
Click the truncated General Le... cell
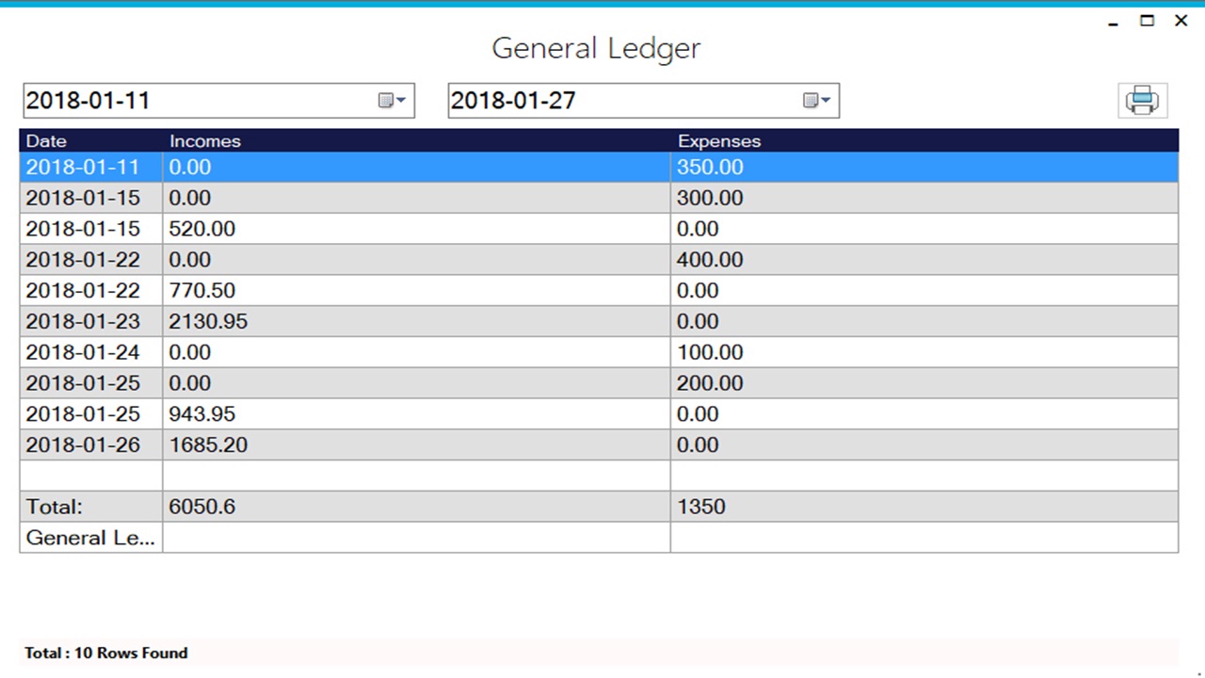tap(90, 538)
